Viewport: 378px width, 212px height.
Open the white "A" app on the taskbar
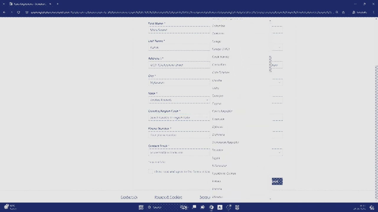tap(220, 207)
